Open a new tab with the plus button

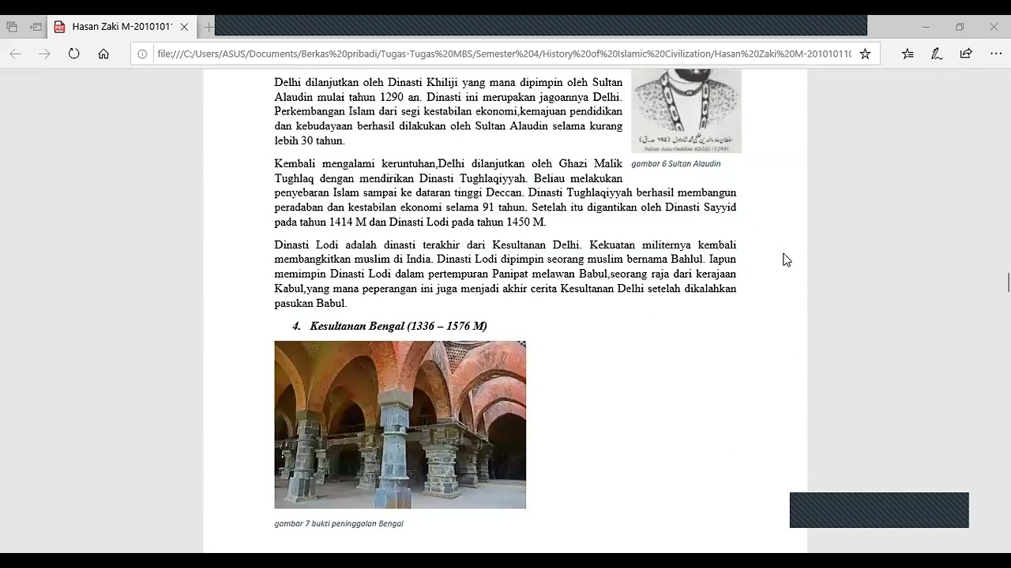click(x=209, y=27)
